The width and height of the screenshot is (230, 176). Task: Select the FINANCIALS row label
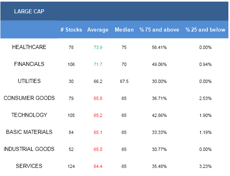(29, 64)
